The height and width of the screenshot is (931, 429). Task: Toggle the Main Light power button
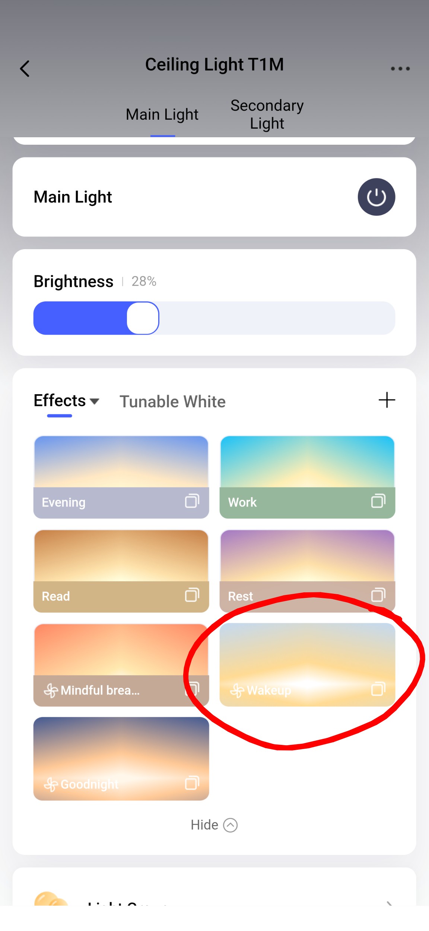376,197
